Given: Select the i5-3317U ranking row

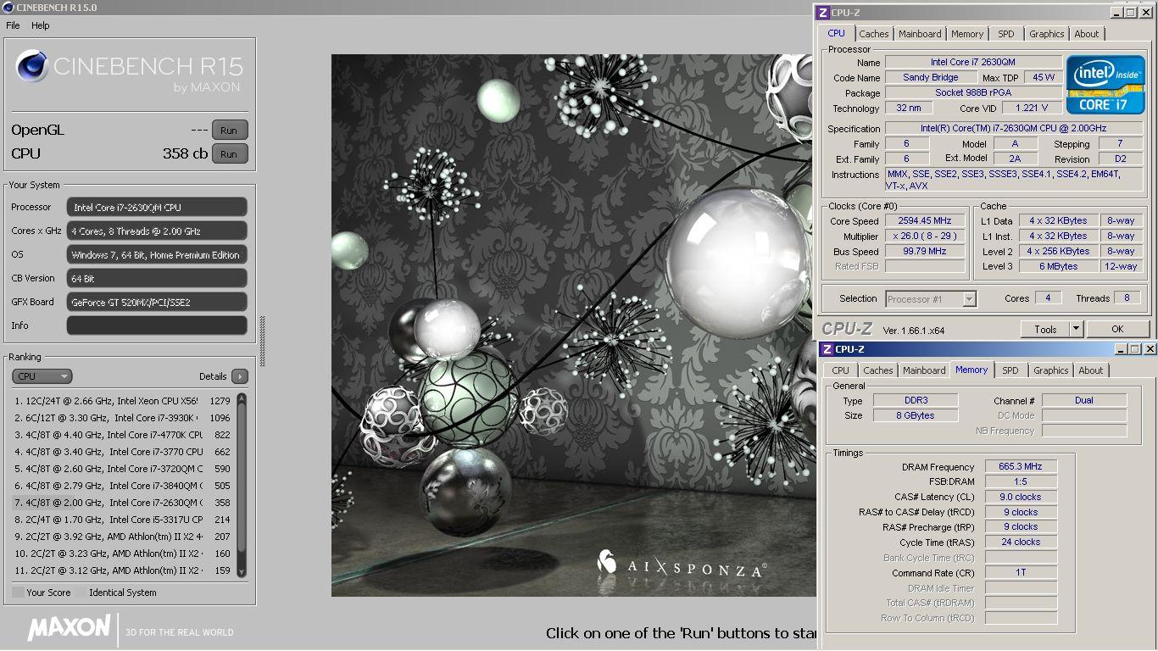Looking at the screenshot, I should (x=122, y=520).
